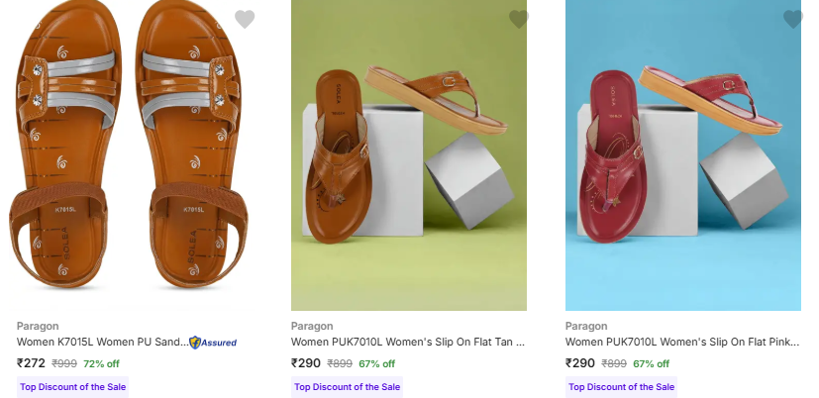This screenshot has width=819, height=398.
Task: Click Top Discount tag under pink flat
Action: 621,387
